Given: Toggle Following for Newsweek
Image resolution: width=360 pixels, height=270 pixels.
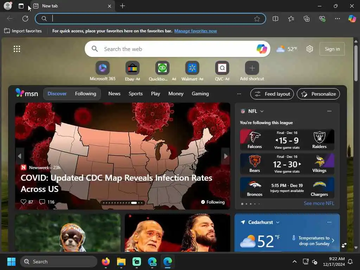Looking at the screenshot, I should coord(213,202).
